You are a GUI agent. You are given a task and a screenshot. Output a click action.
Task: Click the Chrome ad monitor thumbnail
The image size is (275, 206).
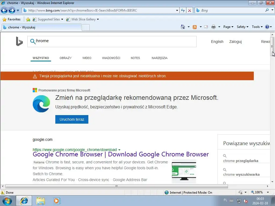(184, 171)
